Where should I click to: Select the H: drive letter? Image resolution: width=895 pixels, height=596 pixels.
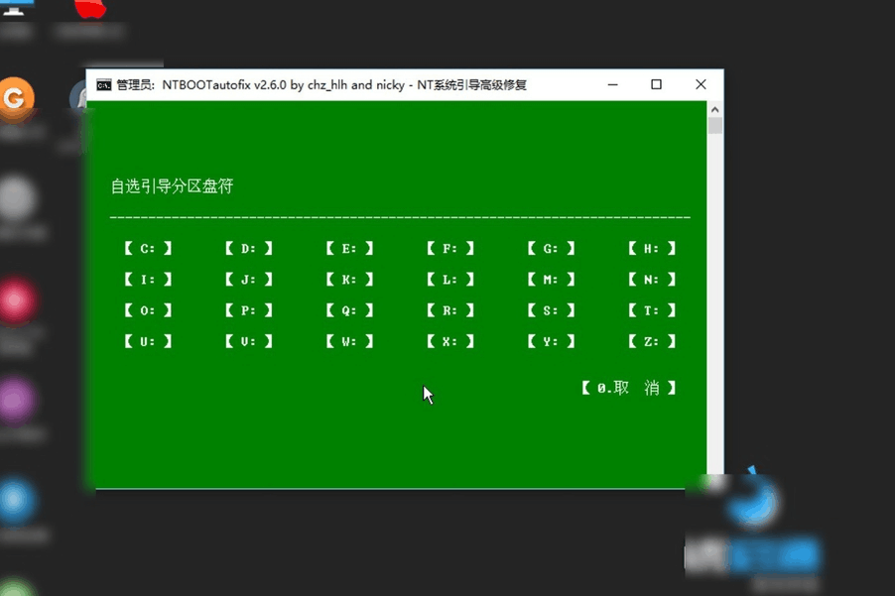pyautogui.click(x=652, y=249)
